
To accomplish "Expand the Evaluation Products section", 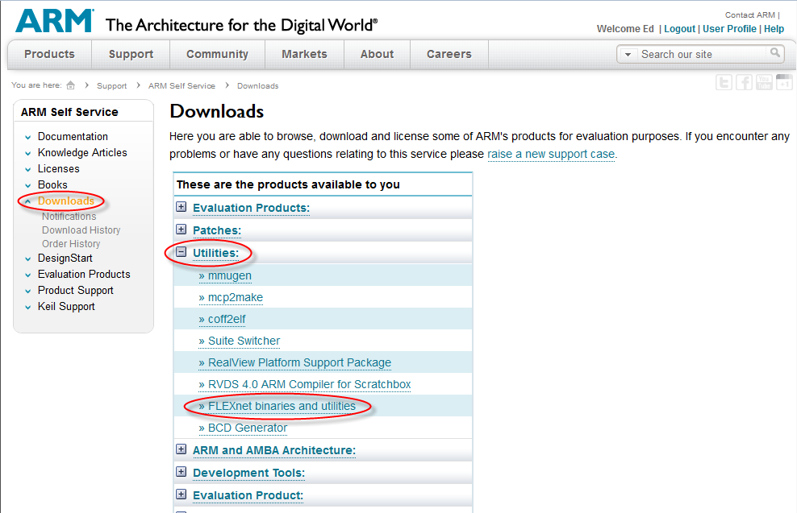I will (x=182, y=207).
